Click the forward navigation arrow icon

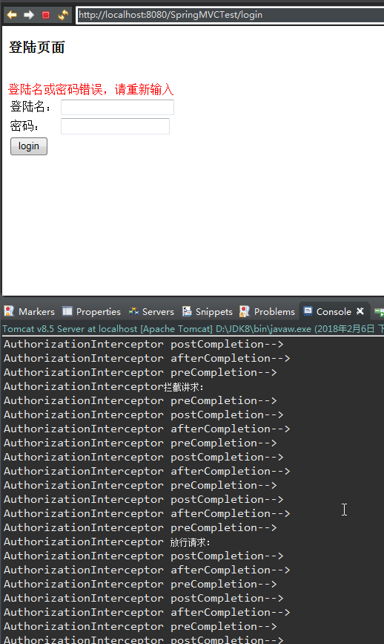coord(29,15)
